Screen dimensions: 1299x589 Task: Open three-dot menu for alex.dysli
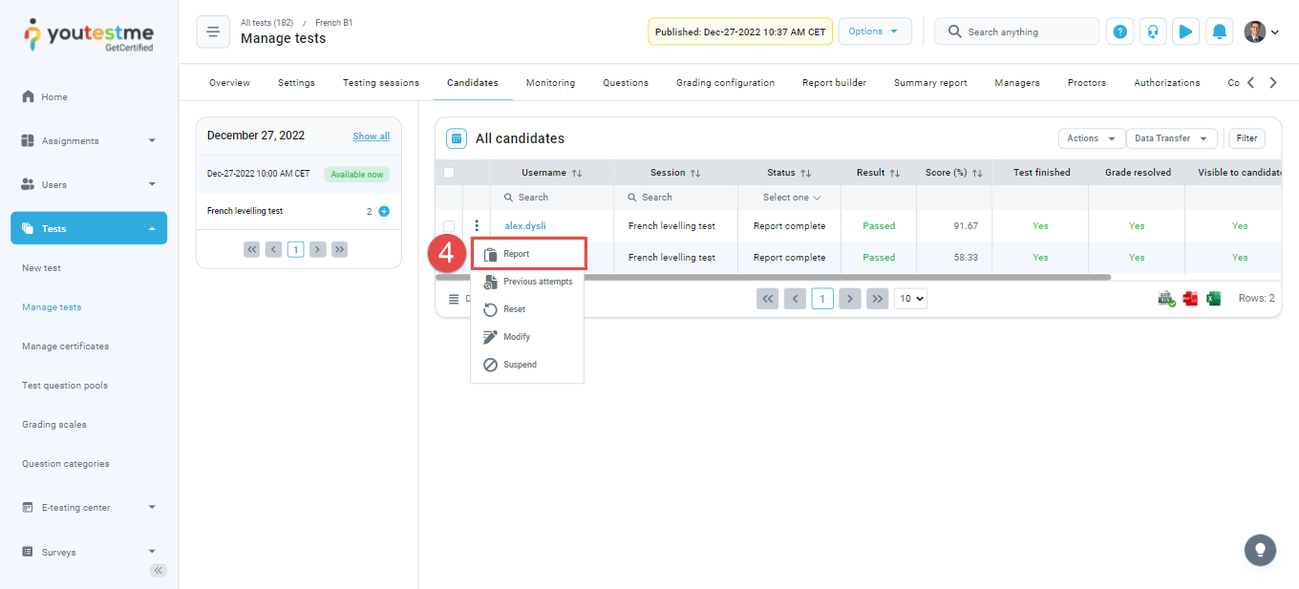tap(477, 226)
